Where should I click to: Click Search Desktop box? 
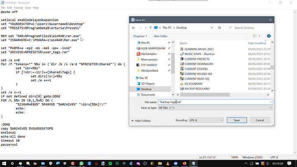point(249,28)
